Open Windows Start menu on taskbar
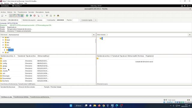192x108 pixels. (x=71, y=106)
